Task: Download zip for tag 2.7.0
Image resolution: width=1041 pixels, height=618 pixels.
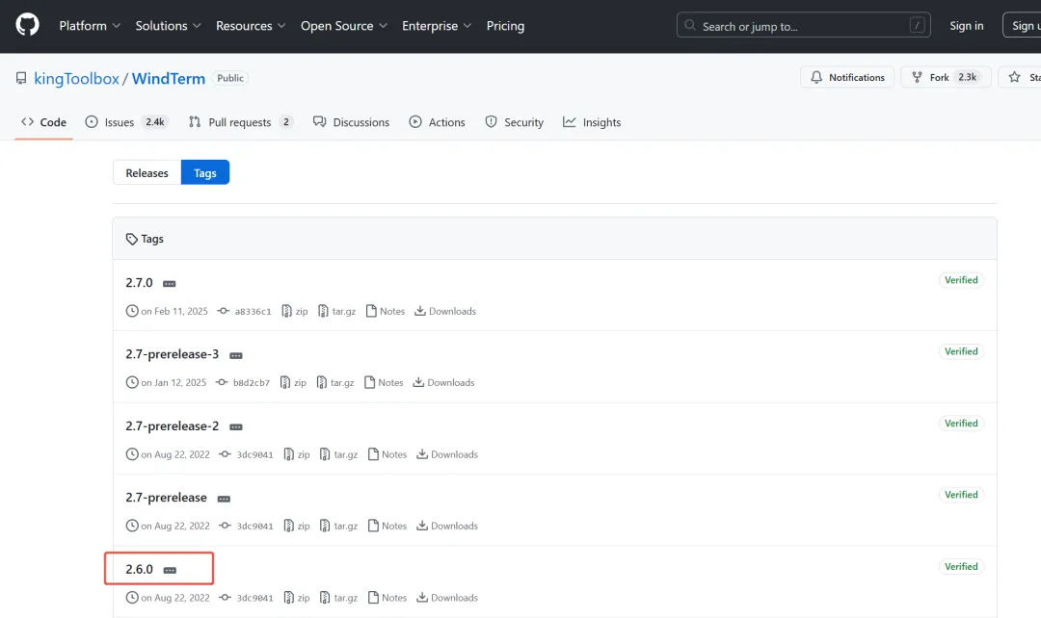Action: pos(295,311)
